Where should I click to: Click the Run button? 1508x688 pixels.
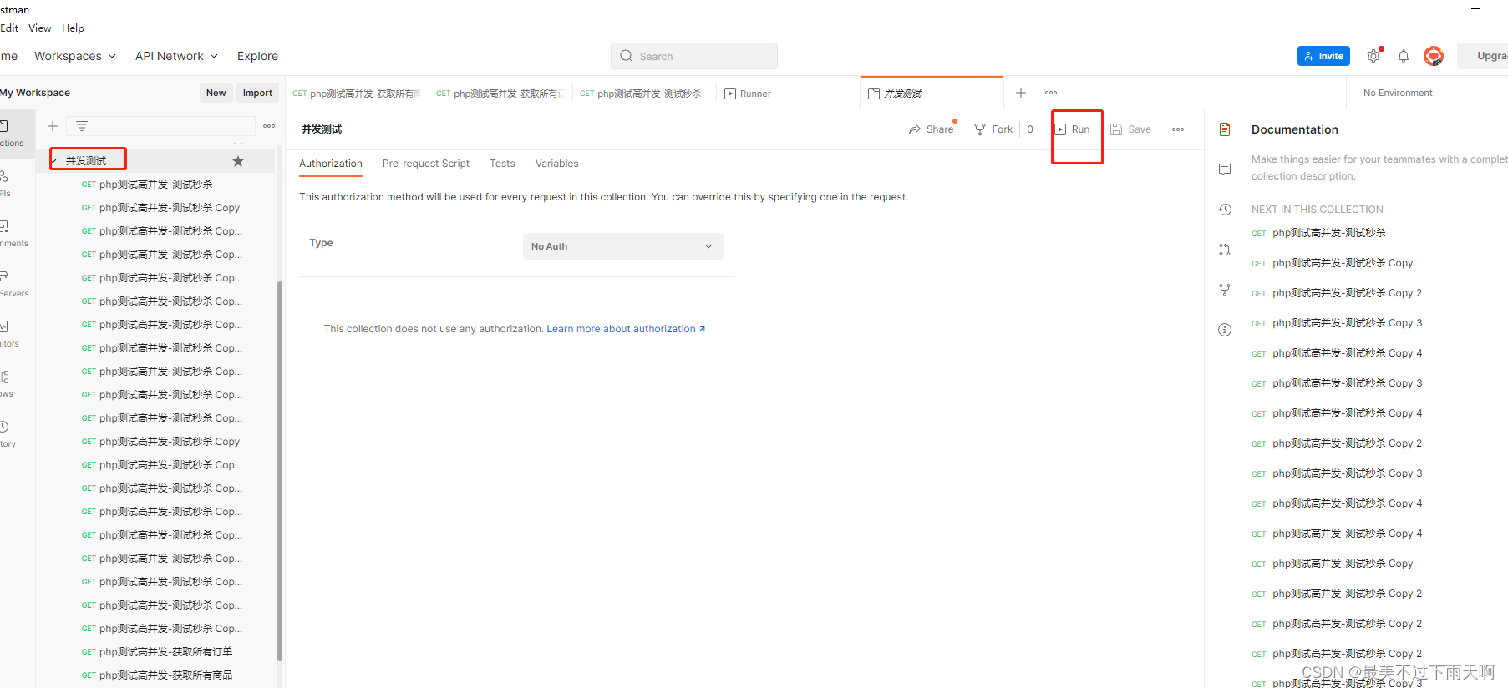coord(1072,129)
